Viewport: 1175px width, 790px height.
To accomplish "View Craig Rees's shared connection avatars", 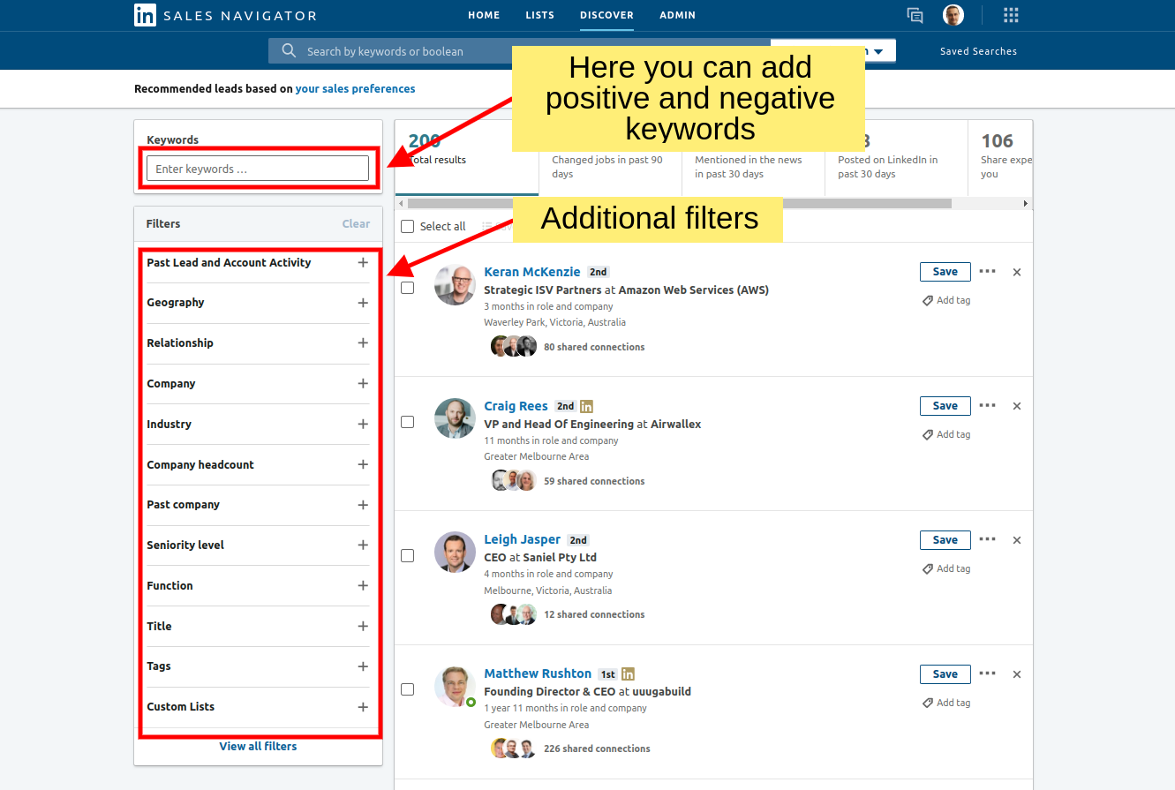I will point(514,481).
